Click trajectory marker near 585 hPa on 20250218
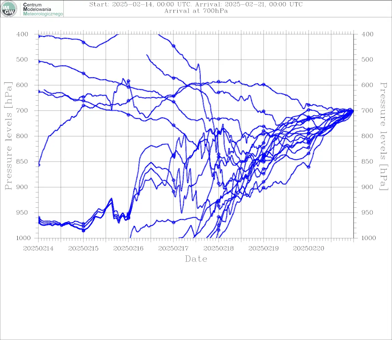Screen dimensions: 392x340 click(x=218, y=82)
